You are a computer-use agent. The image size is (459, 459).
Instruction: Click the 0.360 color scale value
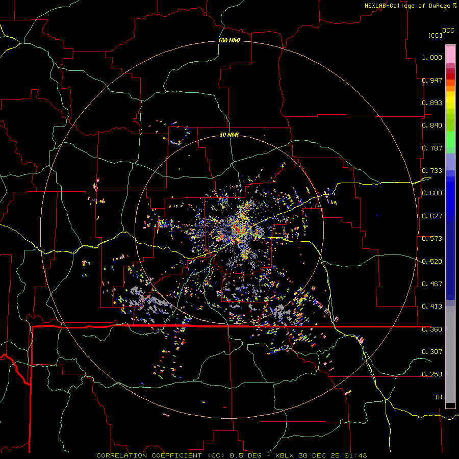(x=432, y=329)
